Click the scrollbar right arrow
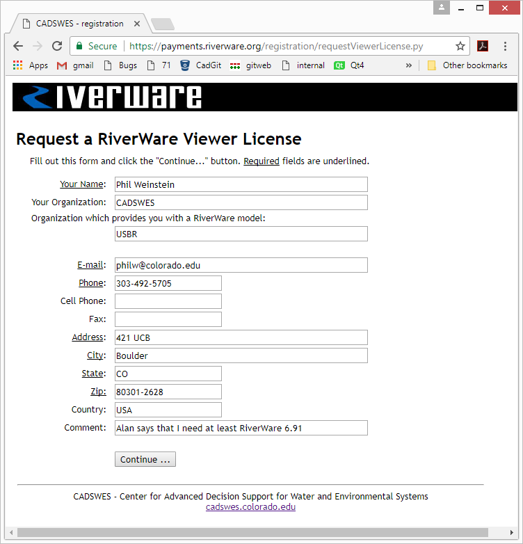Image resolution: width=523 pixels, height=544 pixels. [512, 532]
